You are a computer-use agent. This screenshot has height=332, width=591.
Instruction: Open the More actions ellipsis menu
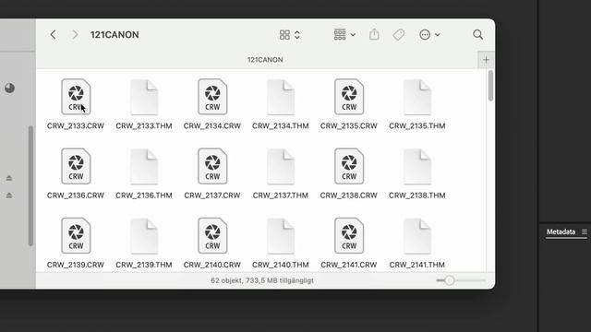pos(425,35)
